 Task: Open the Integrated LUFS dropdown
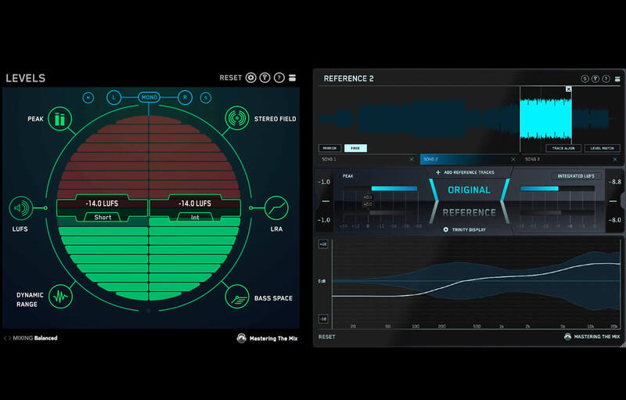point(576,176)
